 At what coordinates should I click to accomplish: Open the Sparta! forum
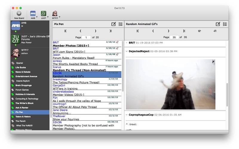(x=19, y=63)
